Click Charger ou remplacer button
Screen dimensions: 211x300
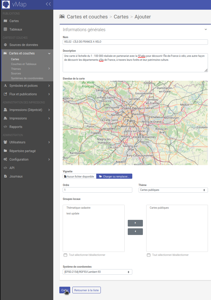click(114, 176)
